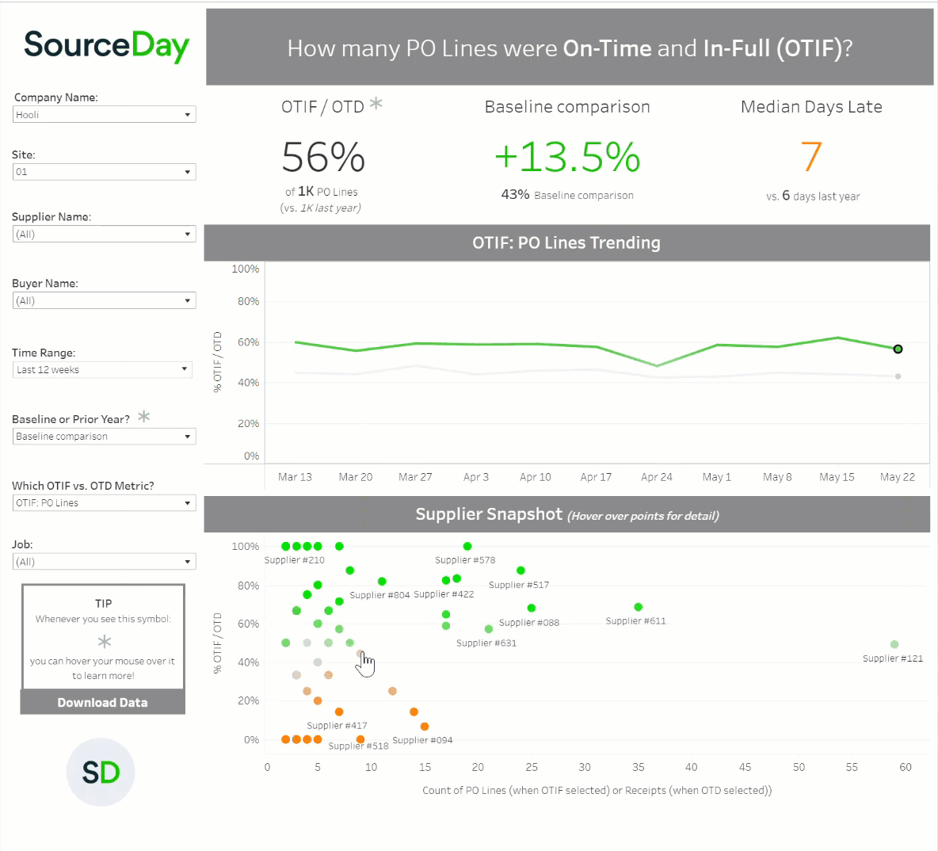The height and width of the screenshot is (851, 938).
Task: Select the May 22 green trend line point
Action: coord(898,349)
